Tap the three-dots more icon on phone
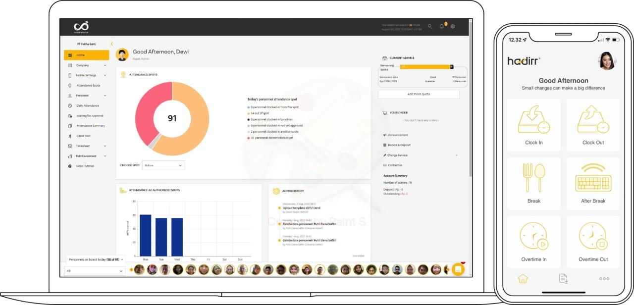 coord(604,279)
